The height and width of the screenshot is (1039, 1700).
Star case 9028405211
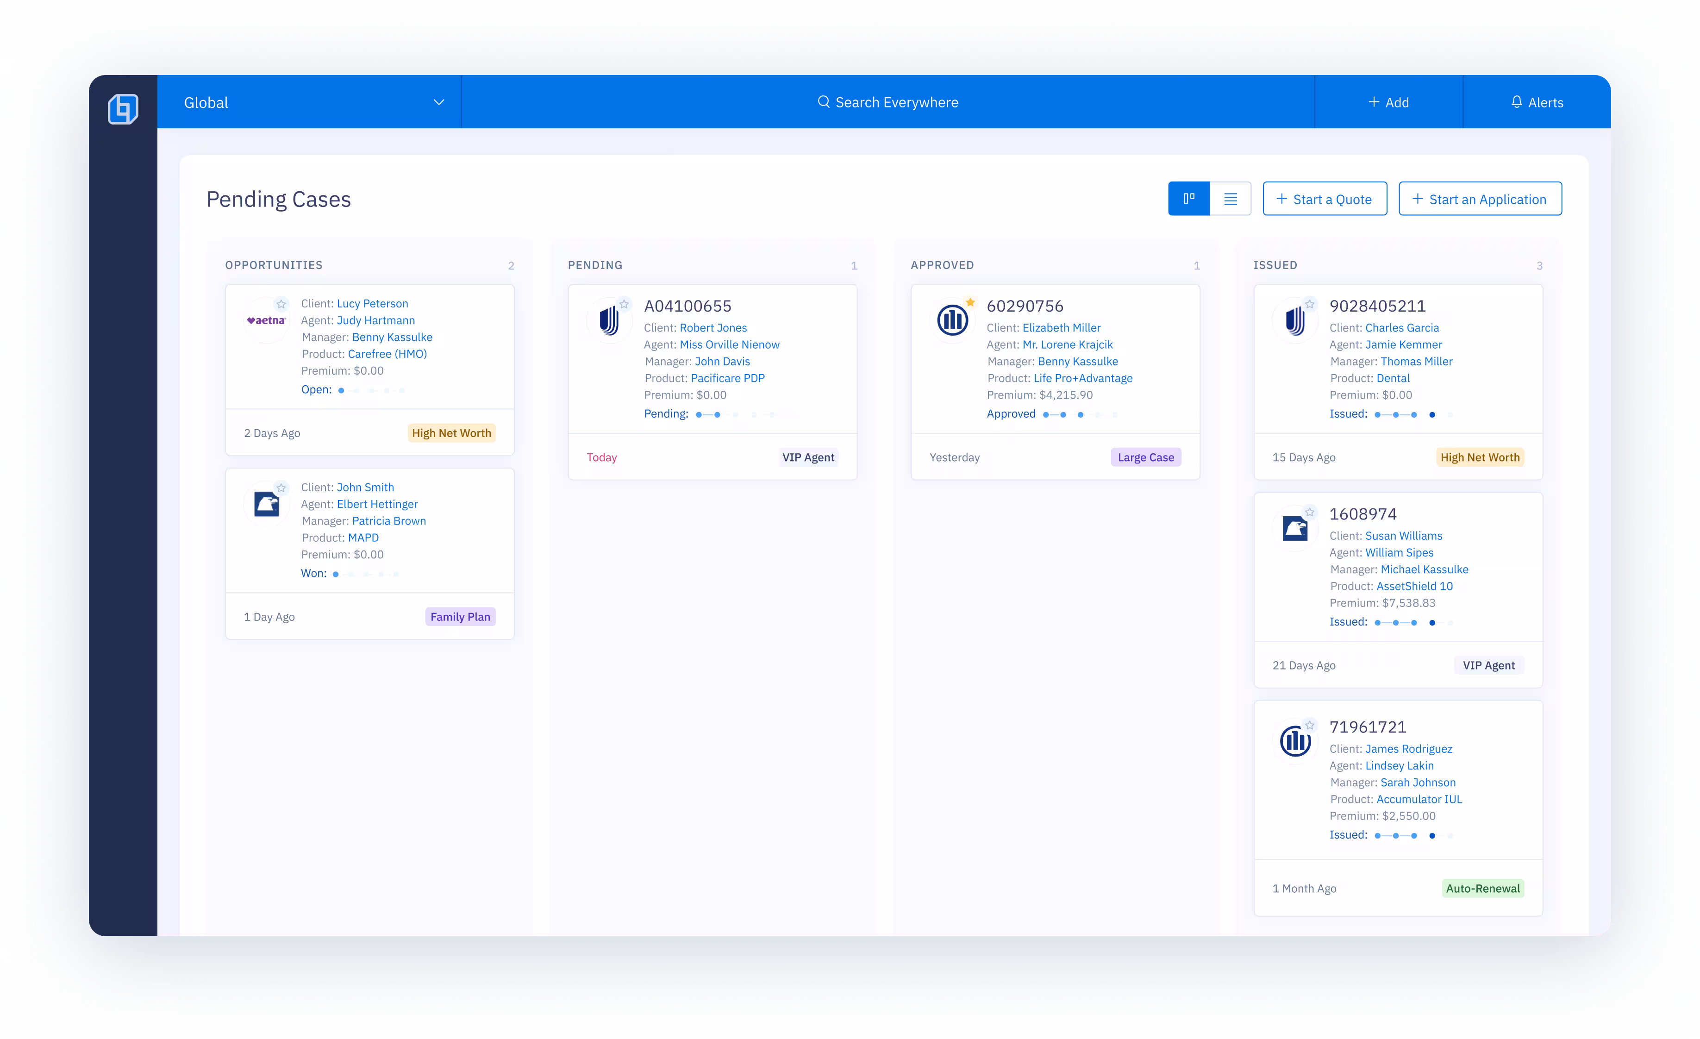tap(1310, 304)
